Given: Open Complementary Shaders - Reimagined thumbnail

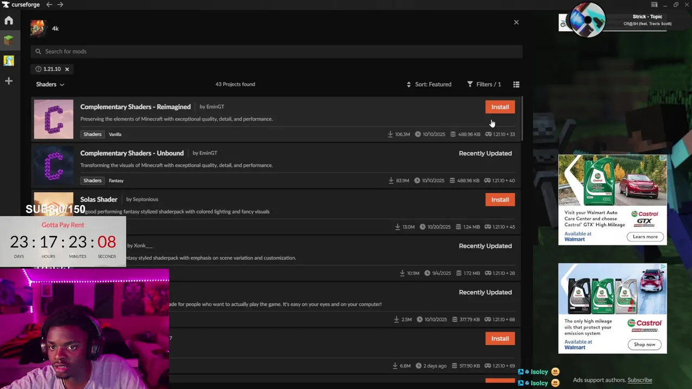Looking at the screenshot, I should click(54, 119).
